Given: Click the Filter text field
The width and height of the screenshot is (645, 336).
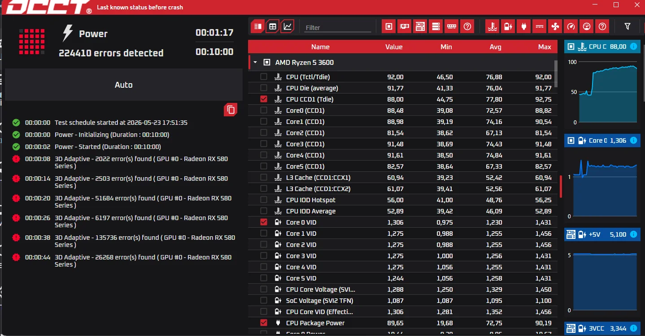Looking at the screenshot, I should tap(338, 27).
